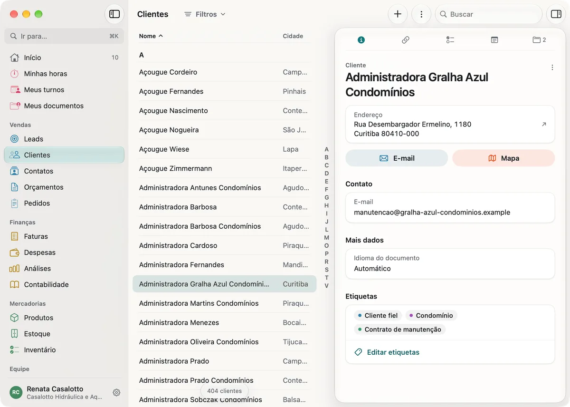The image size is (570, 407).
Task: Select Administradora Prado Condomínios row
Action: click(224, 380)
